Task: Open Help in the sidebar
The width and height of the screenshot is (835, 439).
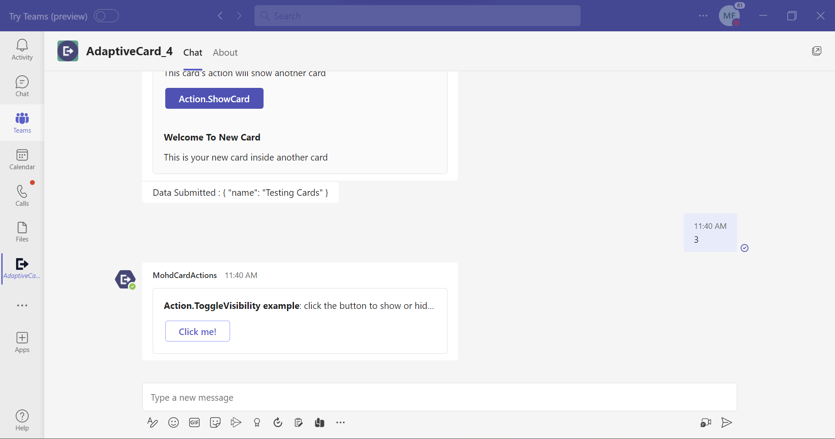Action: point(22,420)
